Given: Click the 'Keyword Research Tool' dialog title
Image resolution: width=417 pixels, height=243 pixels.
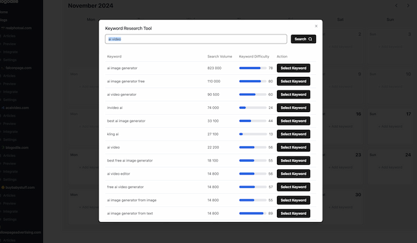Looking at the screenshot, I should (x=128, y=28).
